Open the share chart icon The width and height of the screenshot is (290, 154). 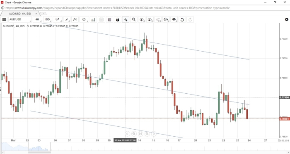coord(158,19)
